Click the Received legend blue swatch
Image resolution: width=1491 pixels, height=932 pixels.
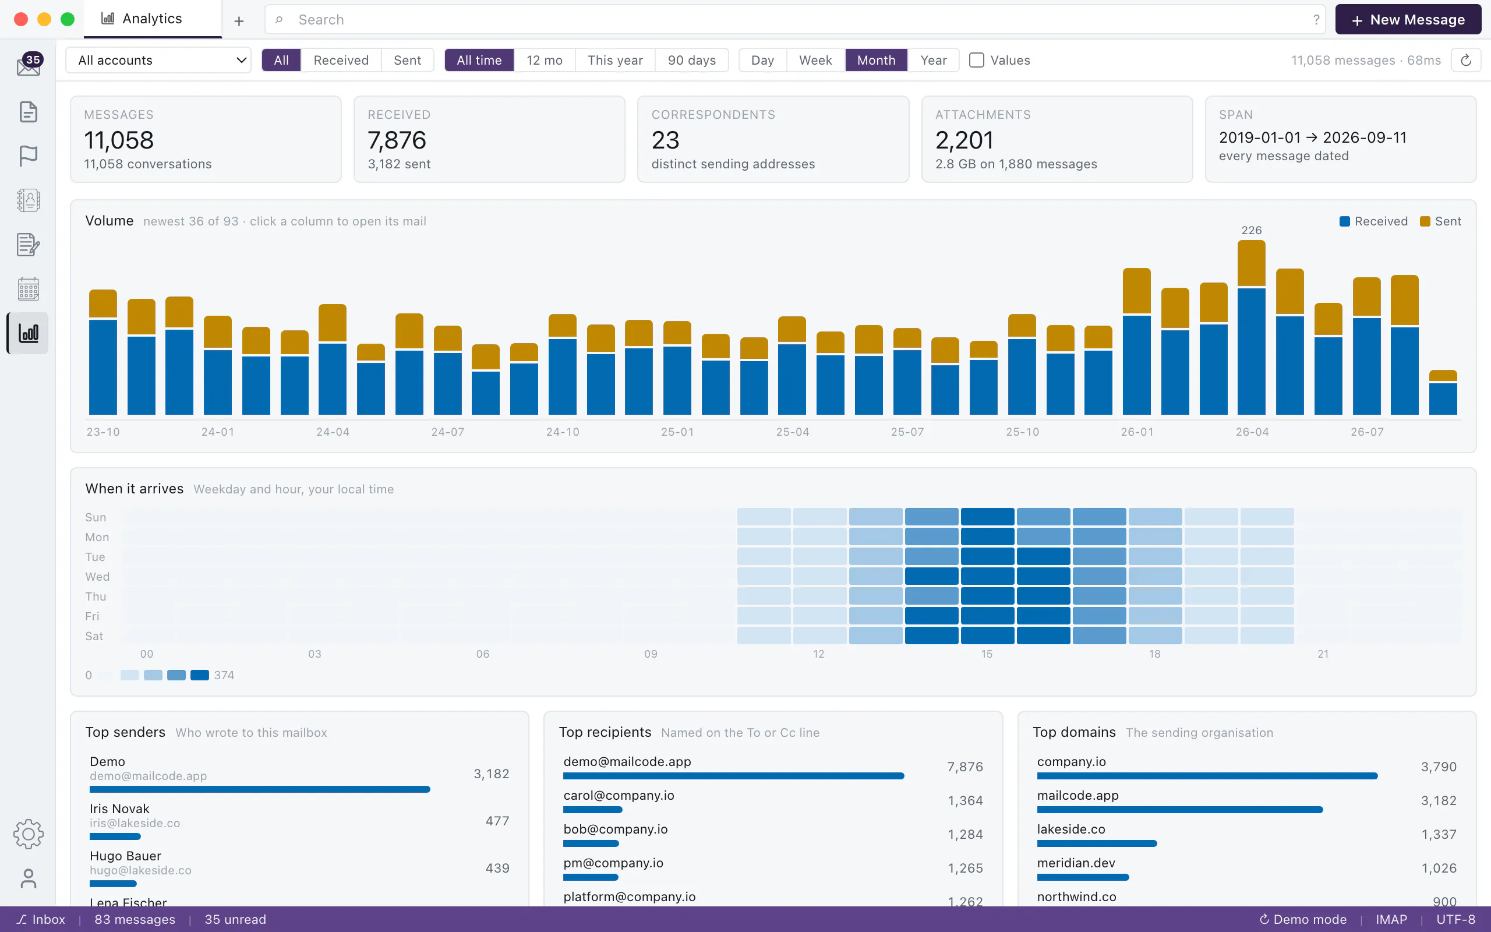pos(1344,221)
